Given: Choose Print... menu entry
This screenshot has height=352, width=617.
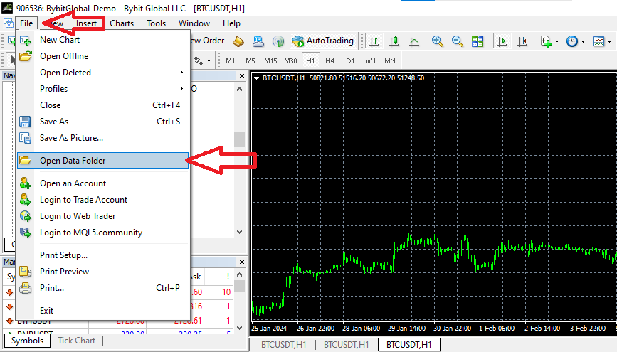Looking at the screenshot, I should [x=102, y=288].
